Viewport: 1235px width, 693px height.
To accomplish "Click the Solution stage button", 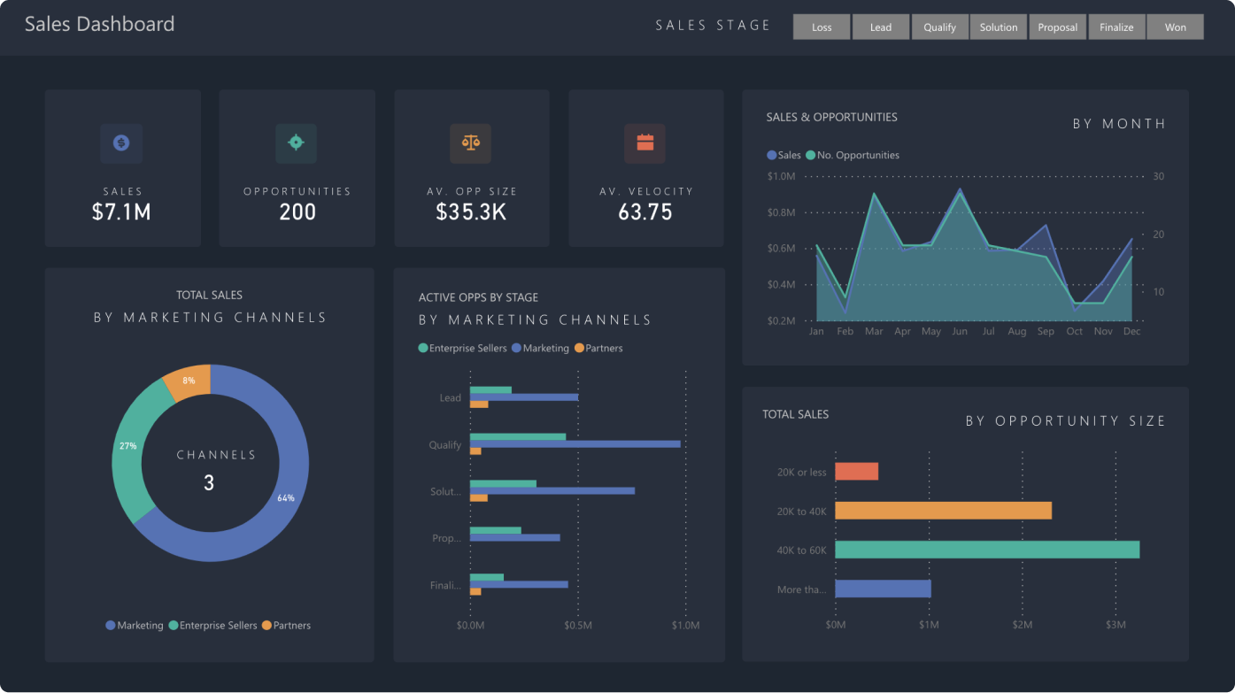I will [x=999, y=27].
